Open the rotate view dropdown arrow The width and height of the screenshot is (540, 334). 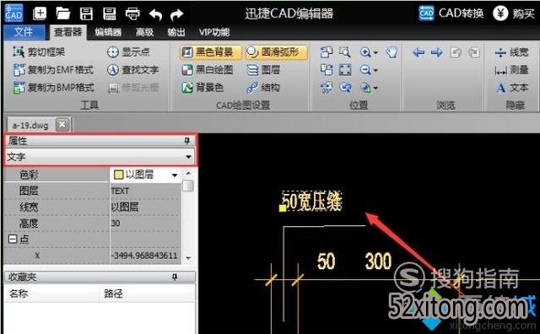(375, 89)
